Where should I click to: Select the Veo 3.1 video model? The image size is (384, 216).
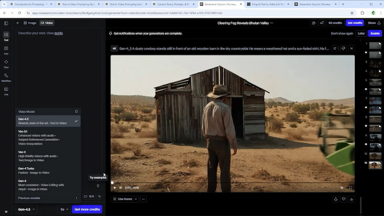pos(47,136)
